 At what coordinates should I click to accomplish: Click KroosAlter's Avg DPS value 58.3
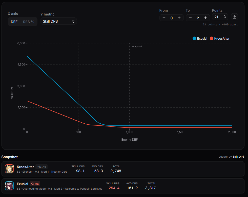[99, 171]
